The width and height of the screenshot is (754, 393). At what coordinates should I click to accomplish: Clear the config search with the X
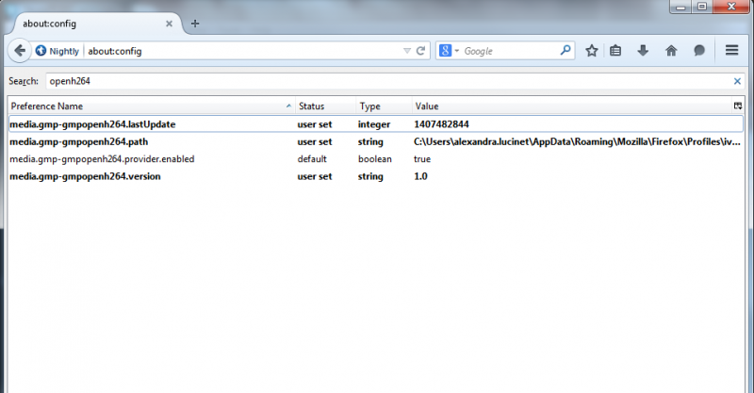pyautogui.click(x=737, y=81)
